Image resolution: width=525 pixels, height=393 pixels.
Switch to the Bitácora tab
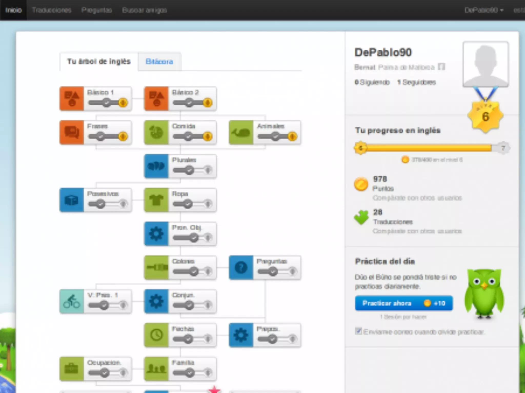pyautogui.click(x=159, y=62)
